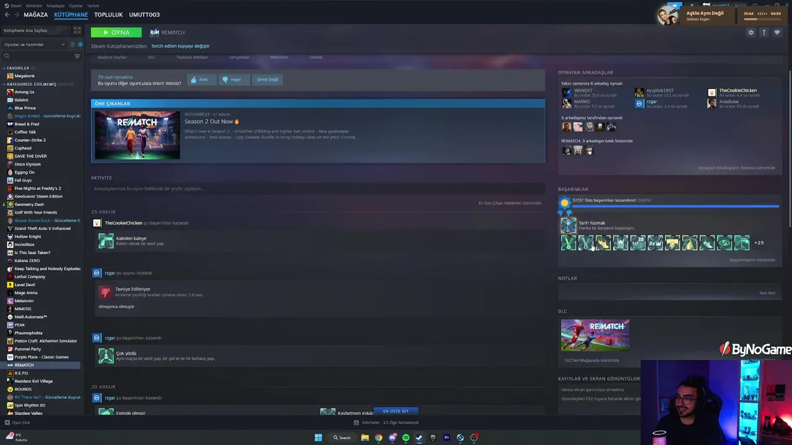This screenshot has height=445, width=792.
Task: Click Oyun Ekle at bottom left
Action: tap(17, 423)
